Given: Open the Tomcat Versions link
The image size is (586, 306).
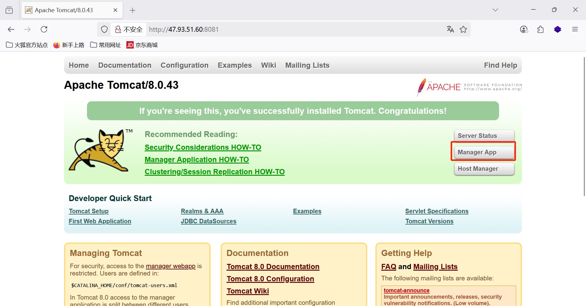Looking at the screenshot, I should tap(429, 221).
